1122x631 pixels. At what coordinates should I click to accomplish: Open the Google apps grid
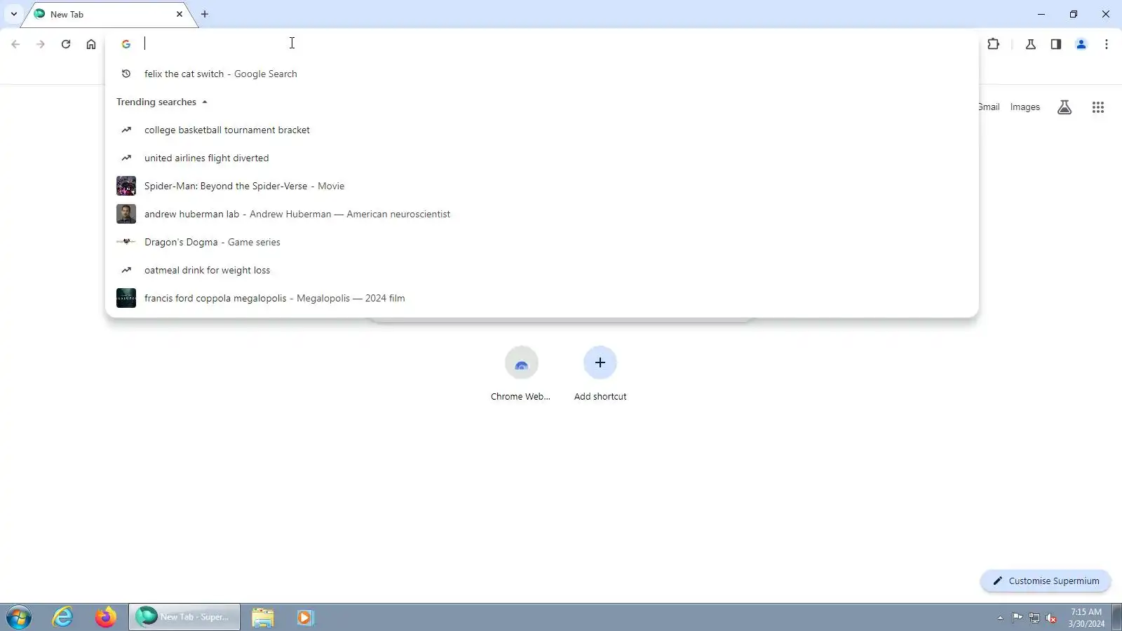pos(1098,107)
